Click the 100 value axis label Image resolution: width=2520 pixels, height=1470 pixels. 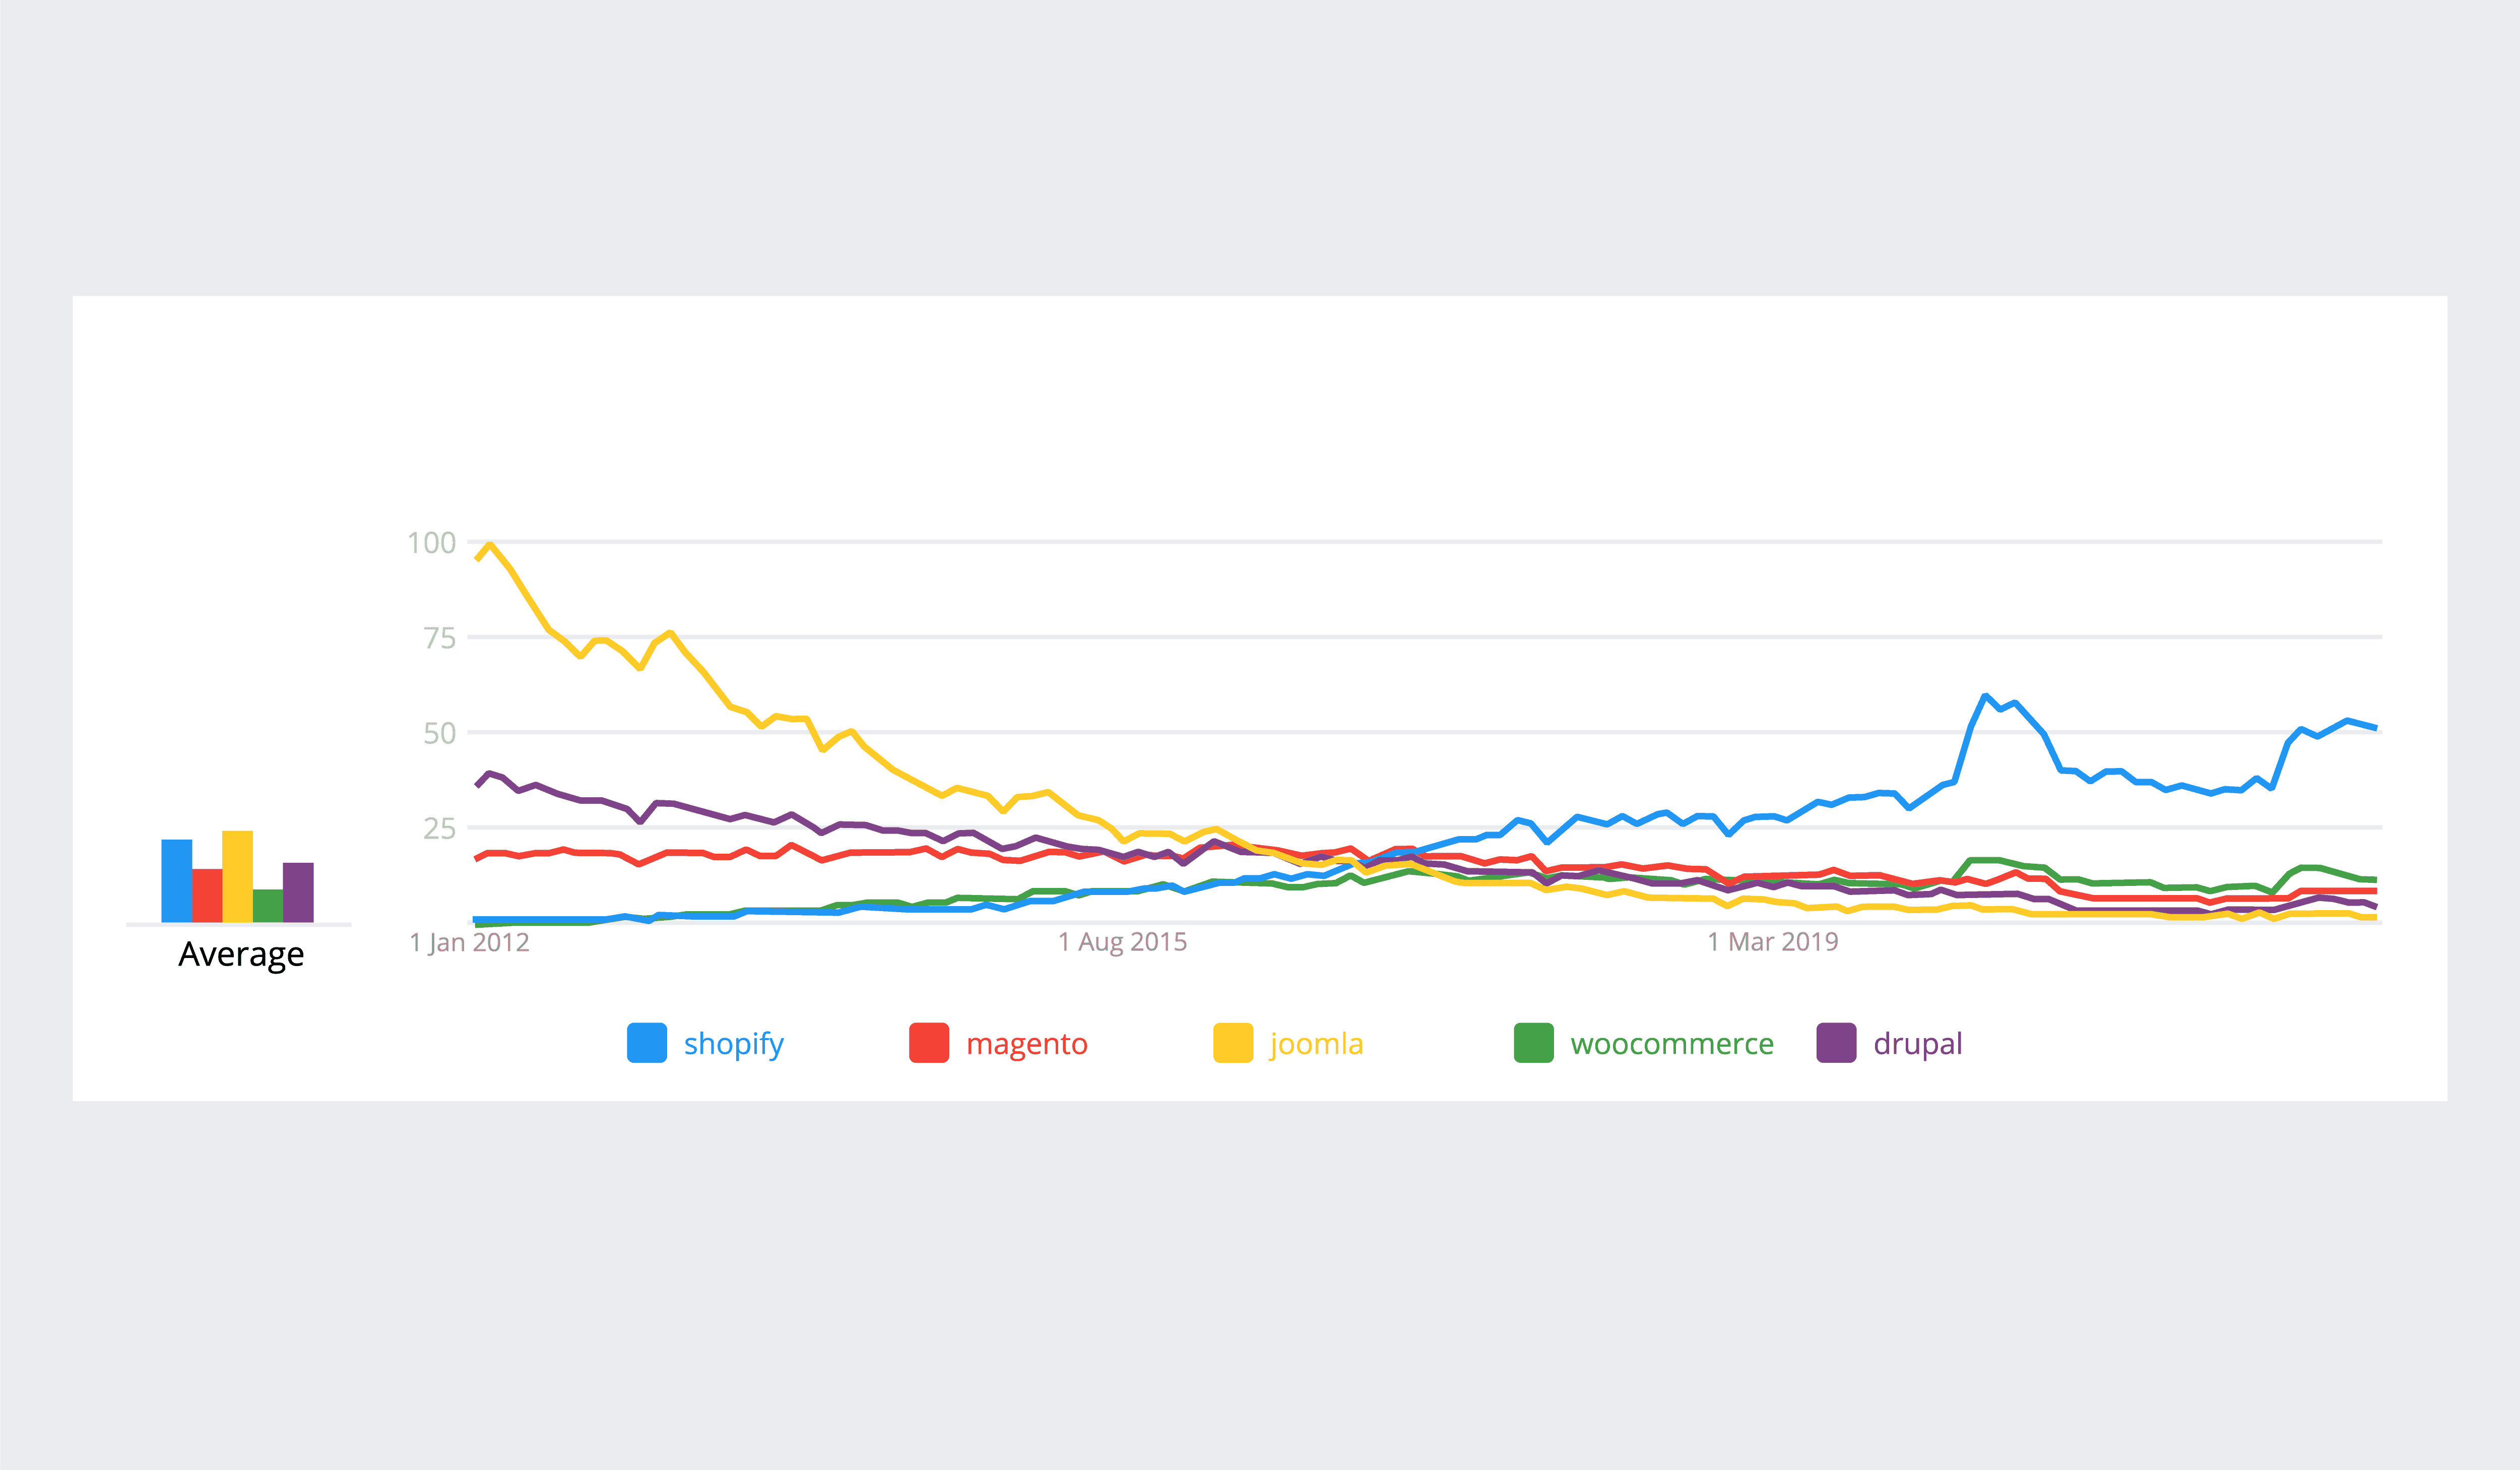pos(432,543)
